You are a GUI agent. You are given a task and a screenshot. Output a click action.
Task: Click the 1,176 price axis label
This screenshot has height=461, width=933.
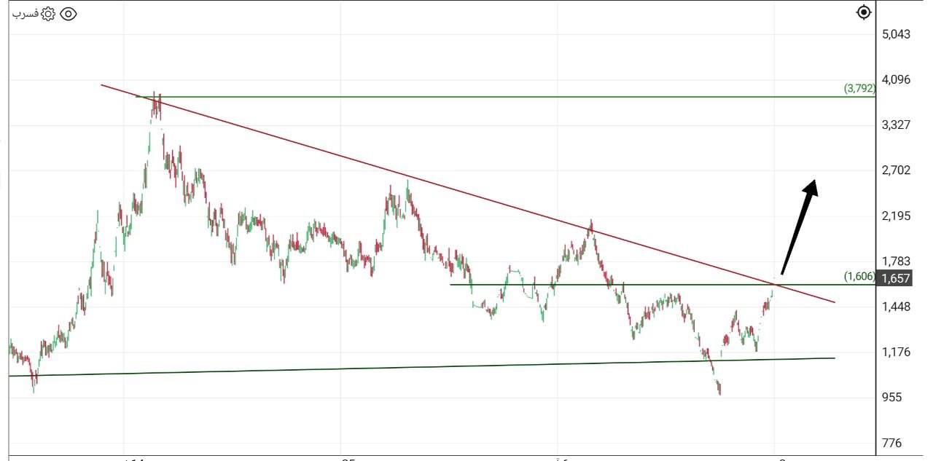pos(896,352)
